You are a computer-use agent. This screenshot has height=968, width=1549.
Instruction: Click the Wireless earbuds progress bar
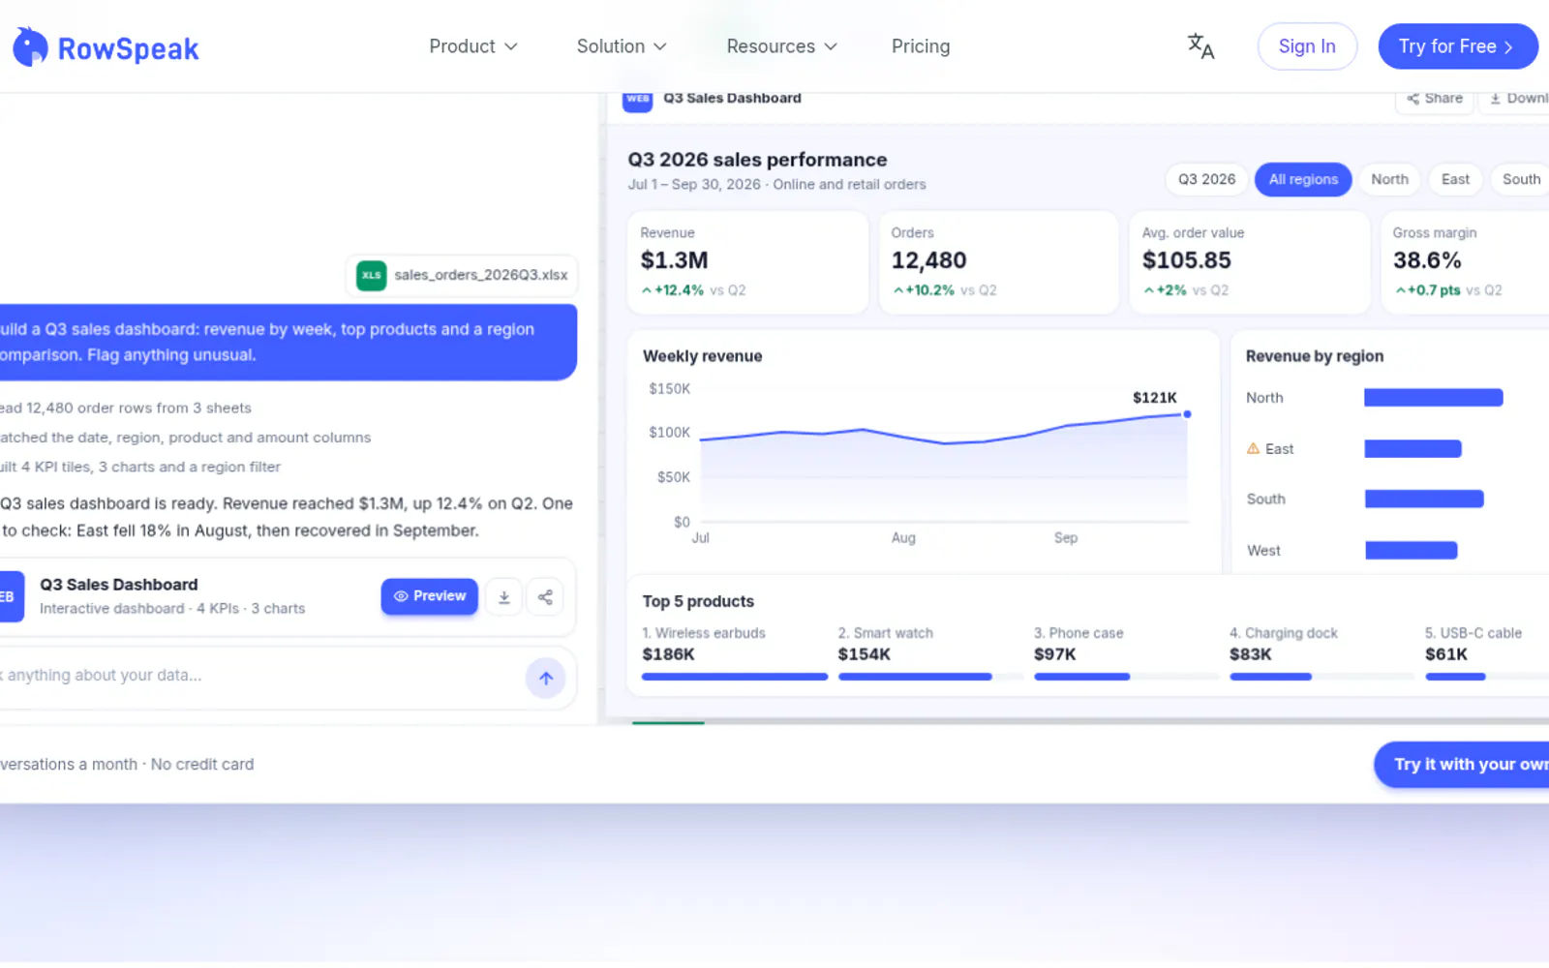click(735, 677)
